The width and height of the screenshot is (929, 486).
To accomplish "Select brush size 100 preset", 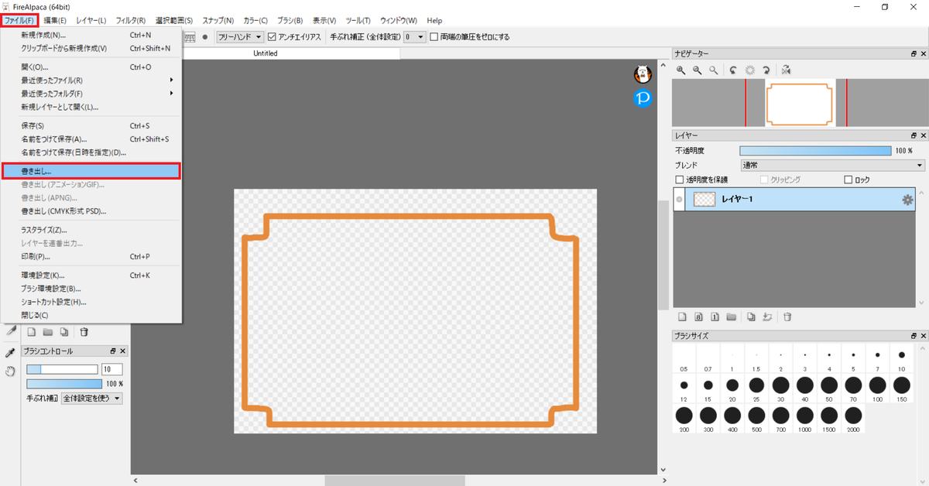I will (876, 390).
